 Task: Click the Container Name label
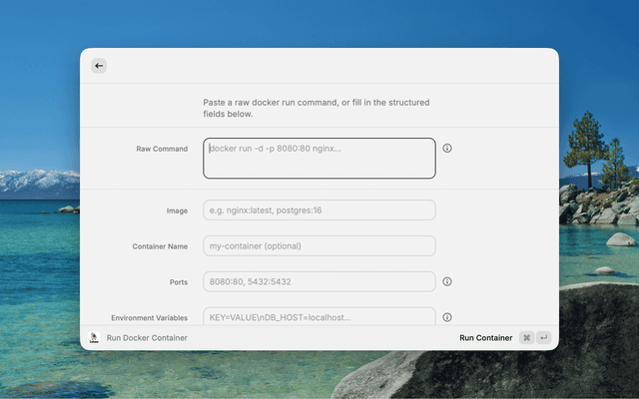tap(160, 245)
